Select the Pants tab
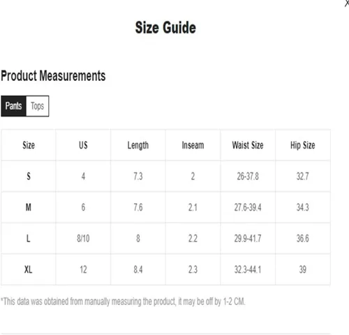This screenshot has height=335, width=349. click(13, 106)
